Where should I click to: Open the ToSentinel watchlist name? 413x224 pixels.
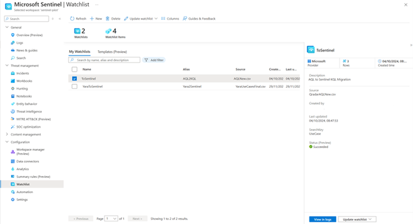(88, 79)
